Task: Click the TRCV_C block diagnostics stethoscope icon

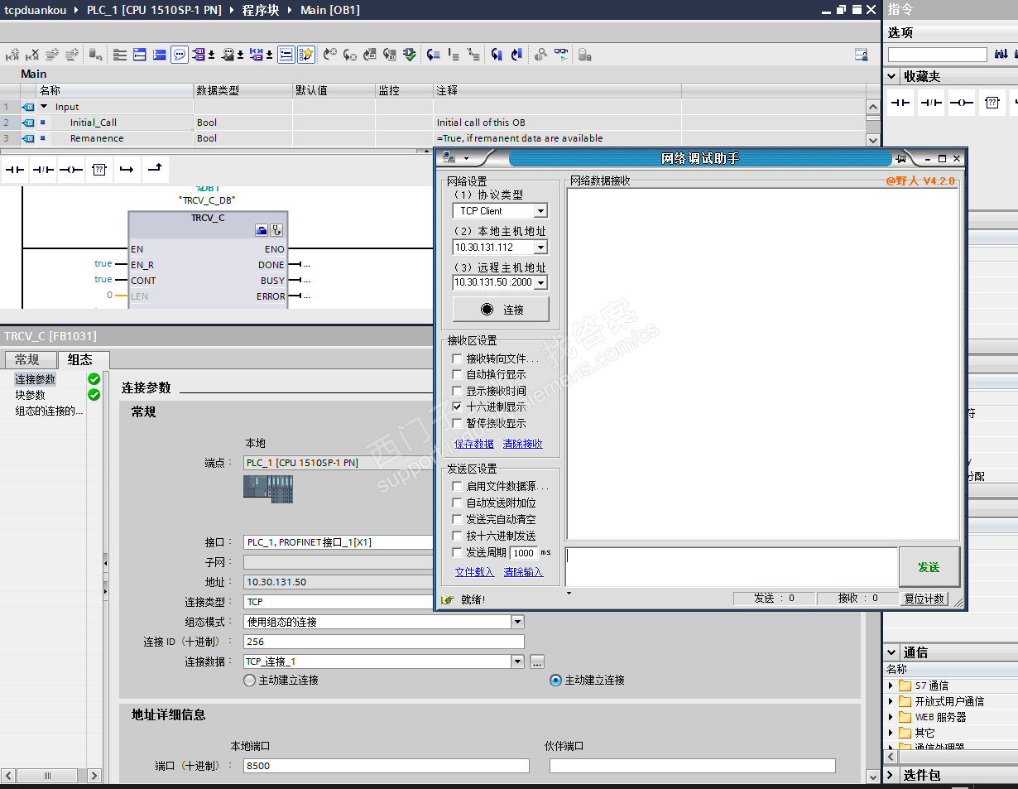Action: [276, 231]
